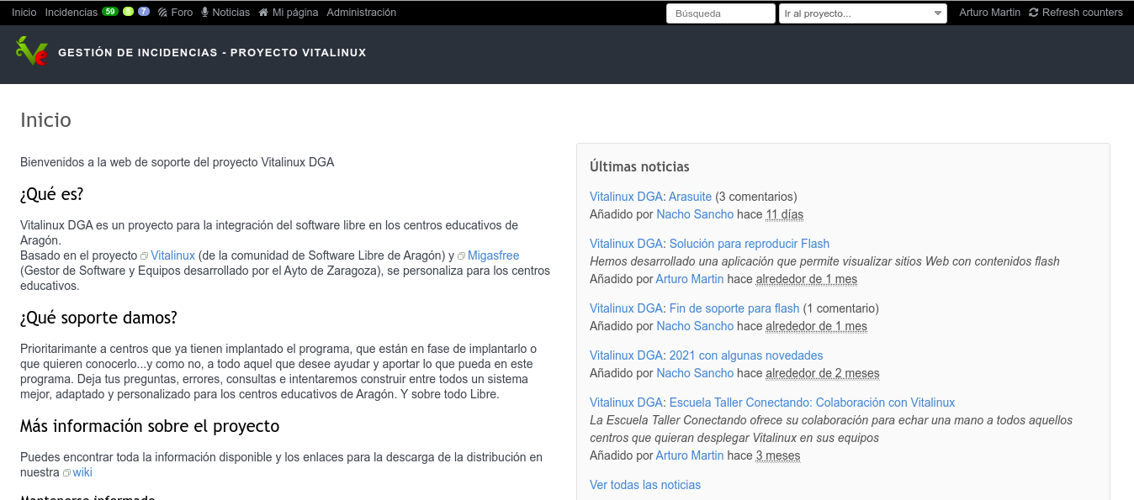Follow the Migasfree external link
The width and height of the screenshot is (1134, 500).
click(493, 255)
